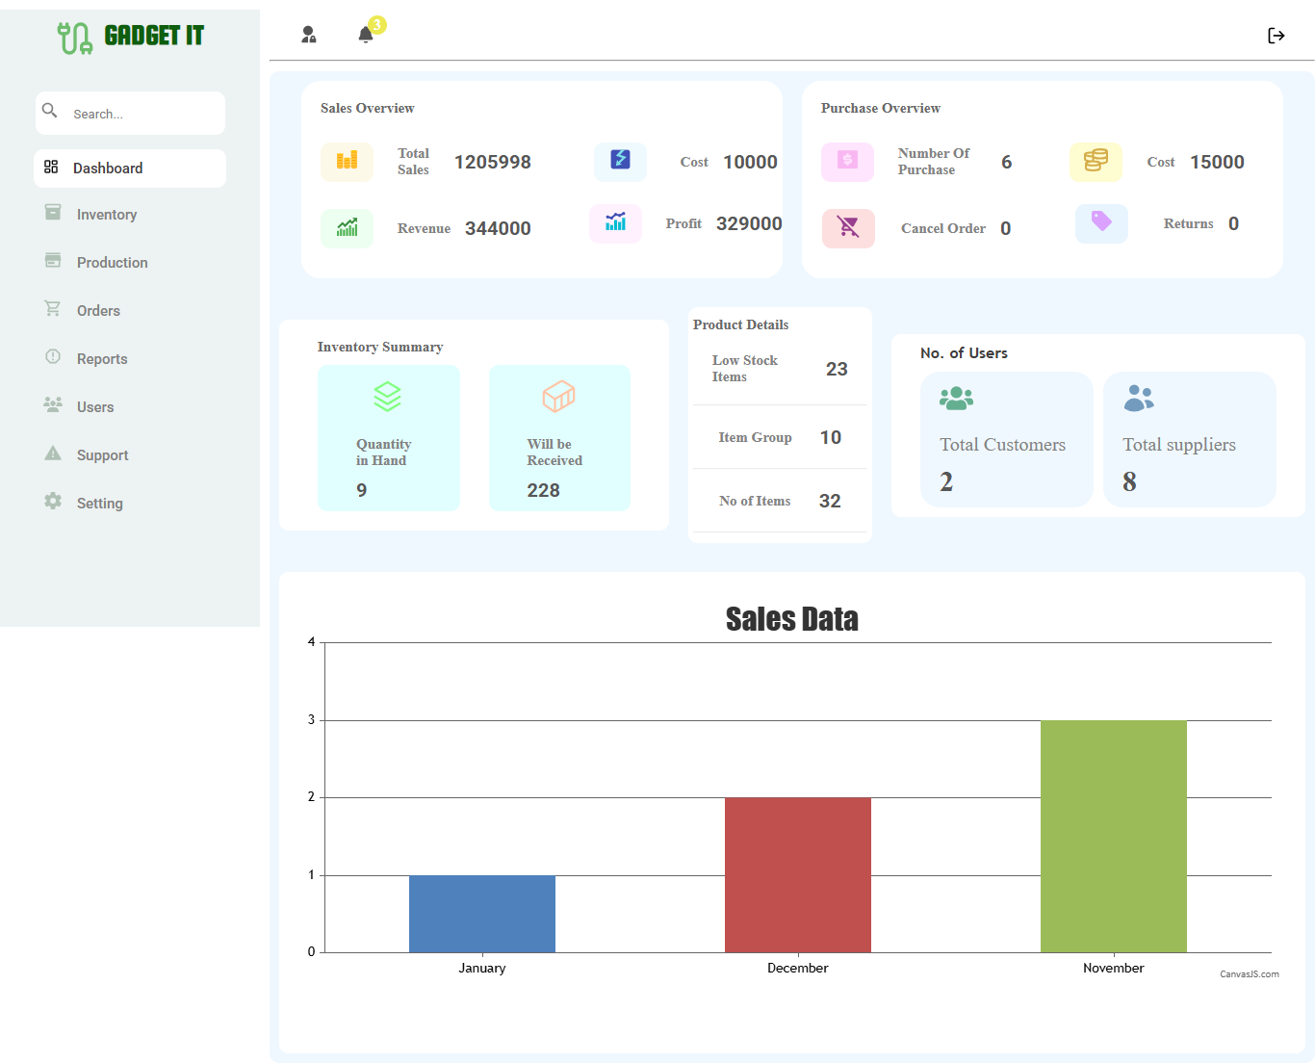Click the Quantity in Hand layers icon

(x=388, y=396)
